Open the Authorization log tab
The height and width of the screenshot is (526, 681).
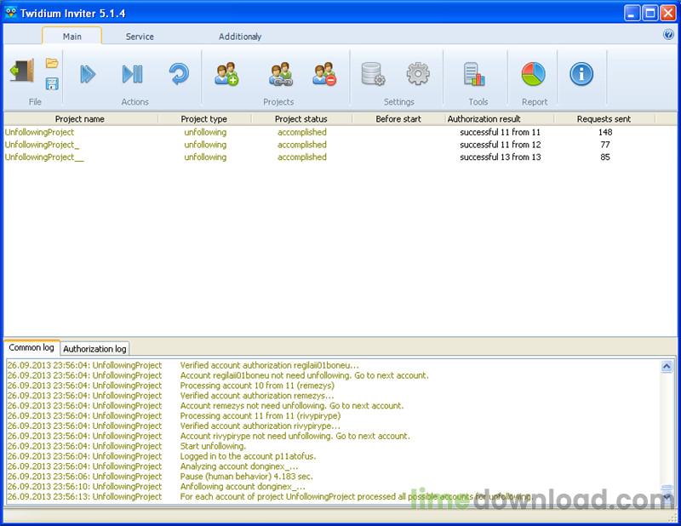pyautogui.click(x=94, y=348)
